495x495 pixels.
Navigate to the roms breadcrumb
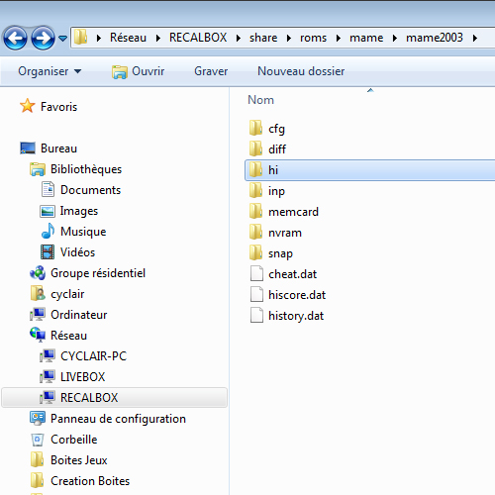tap(313, 38)
